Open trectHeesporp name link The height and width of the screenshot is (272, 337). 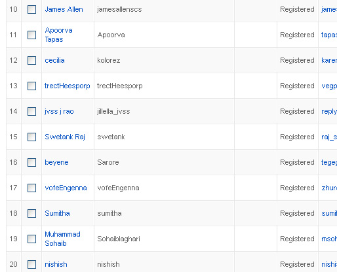point(68,86)
